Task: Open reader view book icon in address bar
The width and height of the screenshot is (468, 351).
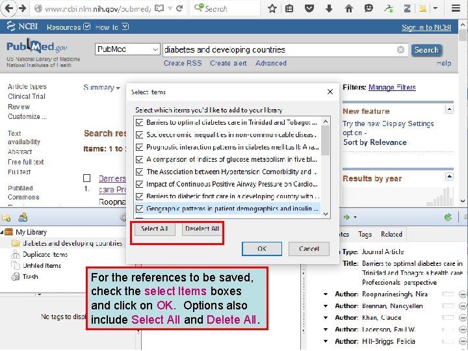Action: pos(159,8)
